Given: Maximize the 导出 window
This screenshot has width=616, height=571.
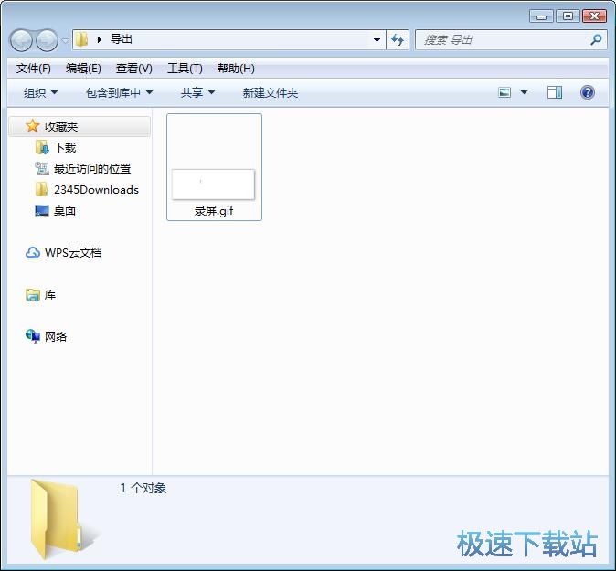Looking at the screenshot, I should (x=568, y=16).
